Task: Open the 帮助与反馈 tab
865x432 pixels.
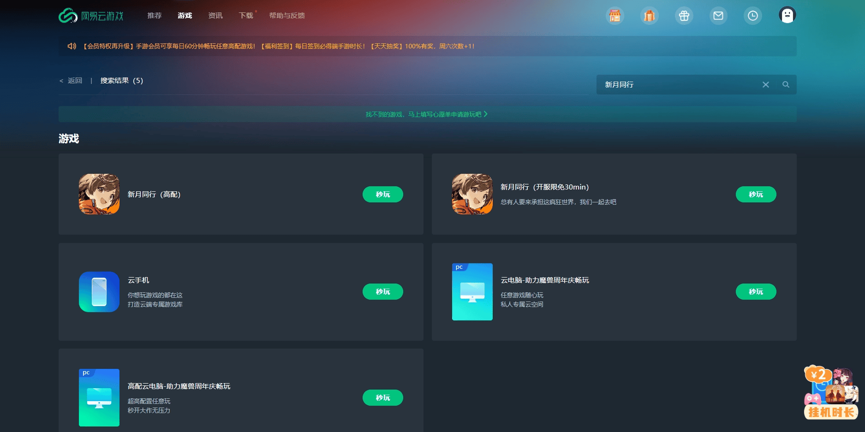Action: tap(287, 16)
